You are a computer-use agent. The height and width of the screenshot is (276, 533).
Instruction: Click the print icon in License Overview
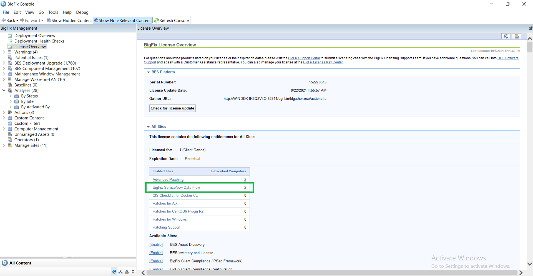516,36
